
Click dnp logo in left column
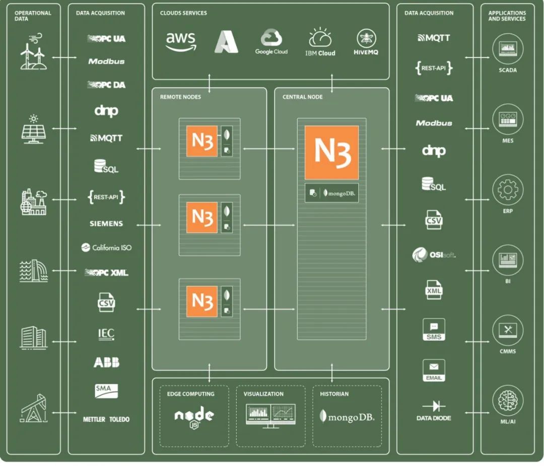tap(106, 111)
